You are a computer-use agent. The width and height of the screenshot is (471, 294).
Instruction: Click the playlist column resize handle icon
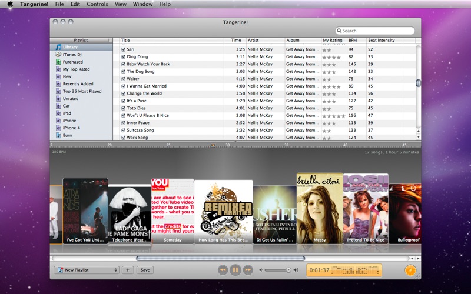pos(110,40)
